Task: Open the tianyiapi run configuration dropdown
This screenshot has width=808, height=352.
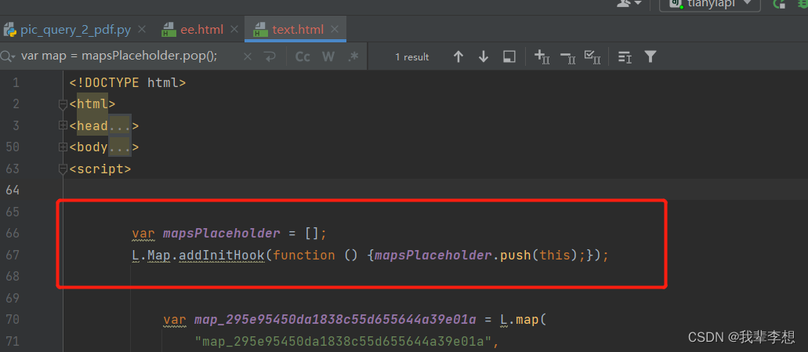Action: (710, 3)
